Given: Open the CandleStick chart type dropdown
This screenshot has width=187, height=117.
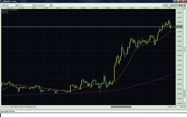Looking at the screenshot, I should [x=51, y=5].
